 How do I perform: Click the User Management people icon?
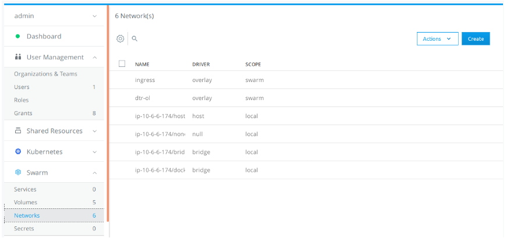coord(17,57)
